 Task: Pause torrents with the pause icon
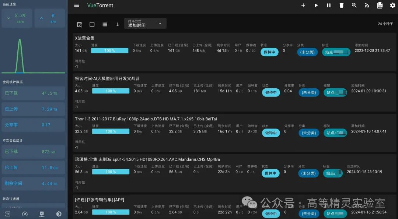(329, 5)
